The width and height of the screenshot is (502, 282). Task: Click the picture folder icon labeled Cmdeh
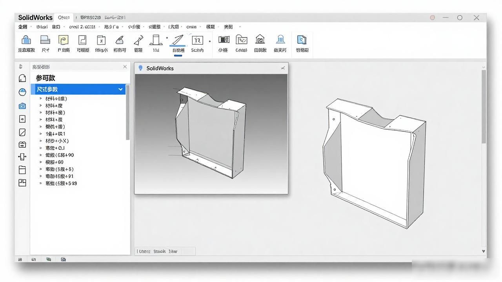242,40
